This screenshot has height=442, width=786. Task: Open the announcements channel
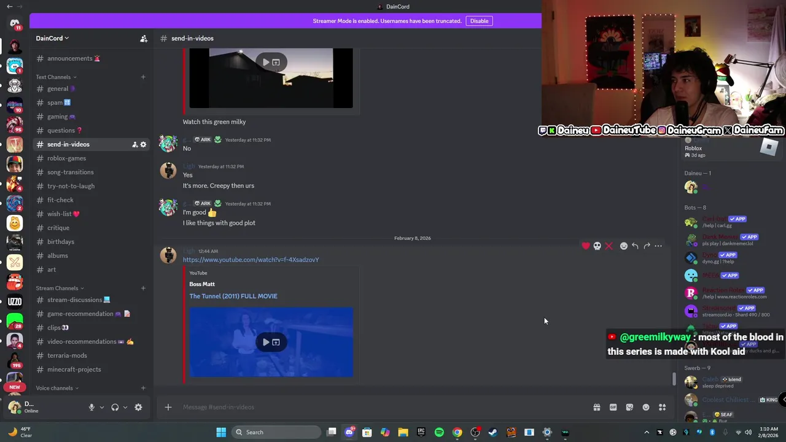pyautogui.click(x=90, y=58)
